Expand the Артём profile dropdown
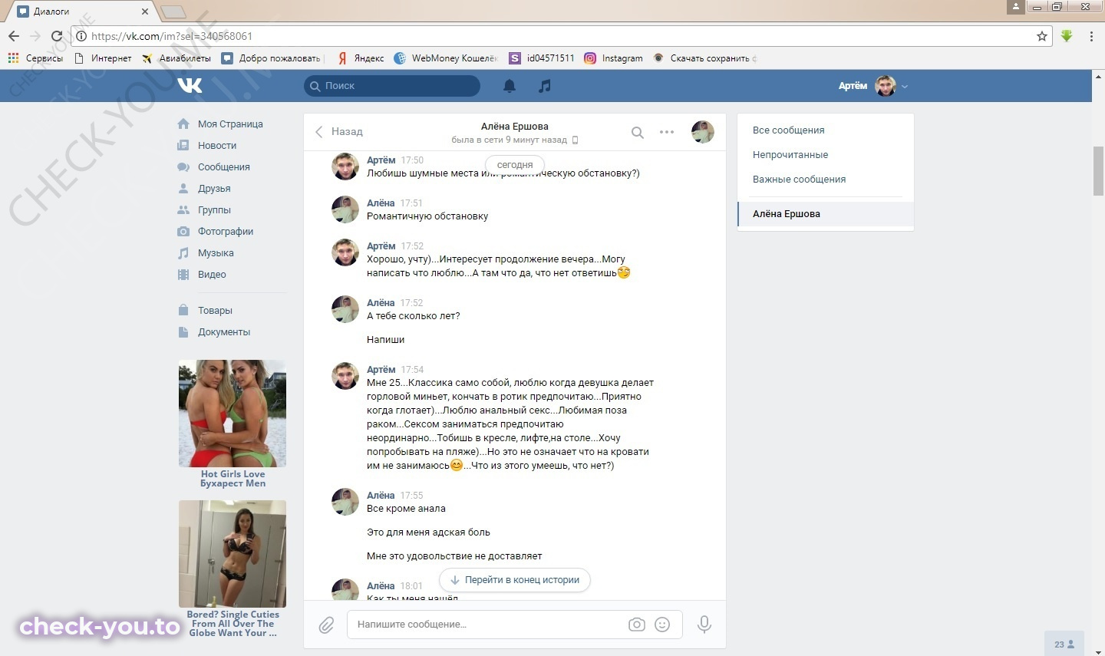 click(x=872, y=86)
